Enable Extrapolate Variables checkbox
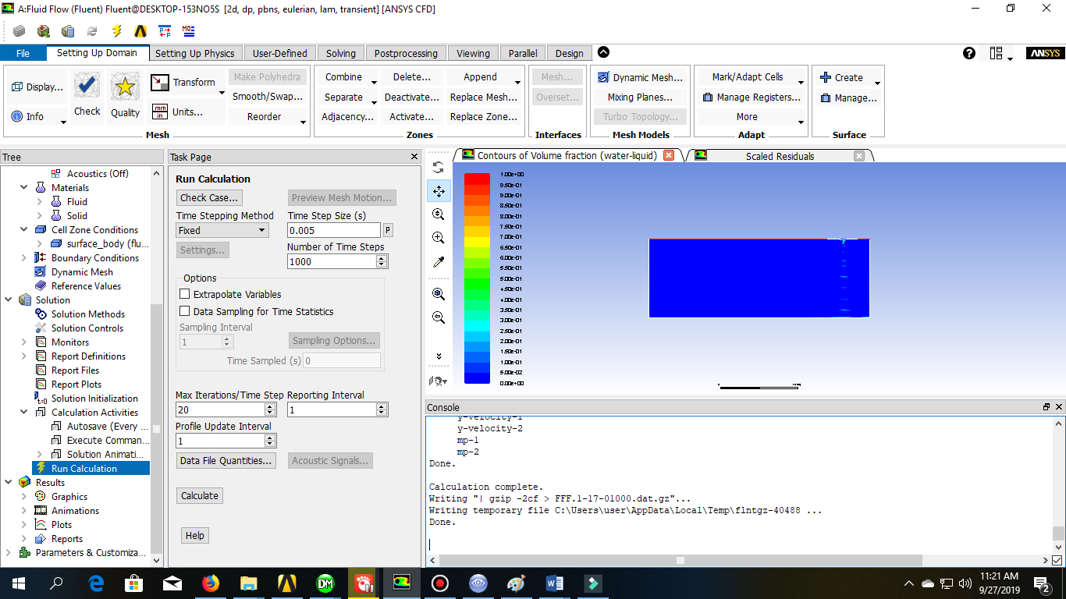The width and height of the screenshot is (1066, 599). [x=185, y=294]
